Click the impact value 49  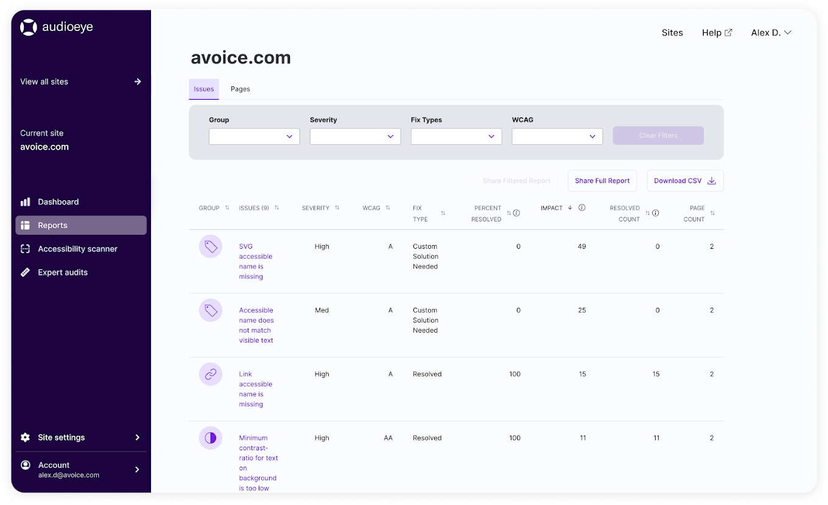[x=582, y=246]
